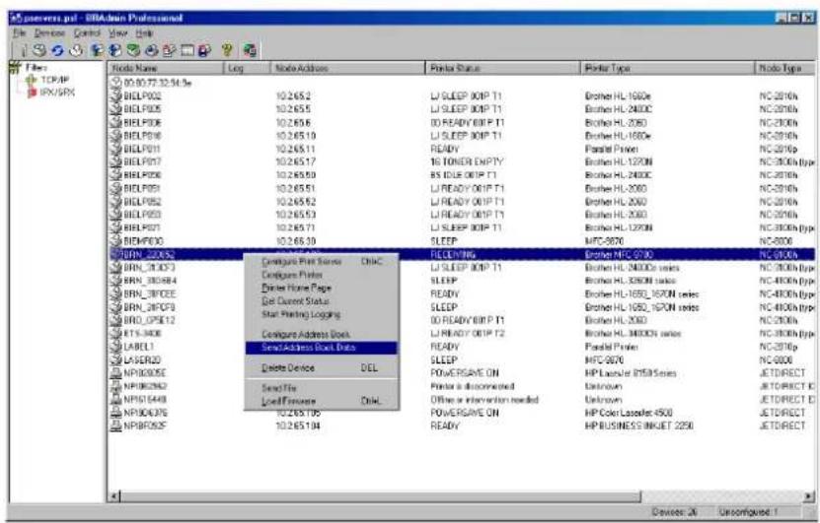Click the TCP/IP filter icon

click(x=32, y=80)
